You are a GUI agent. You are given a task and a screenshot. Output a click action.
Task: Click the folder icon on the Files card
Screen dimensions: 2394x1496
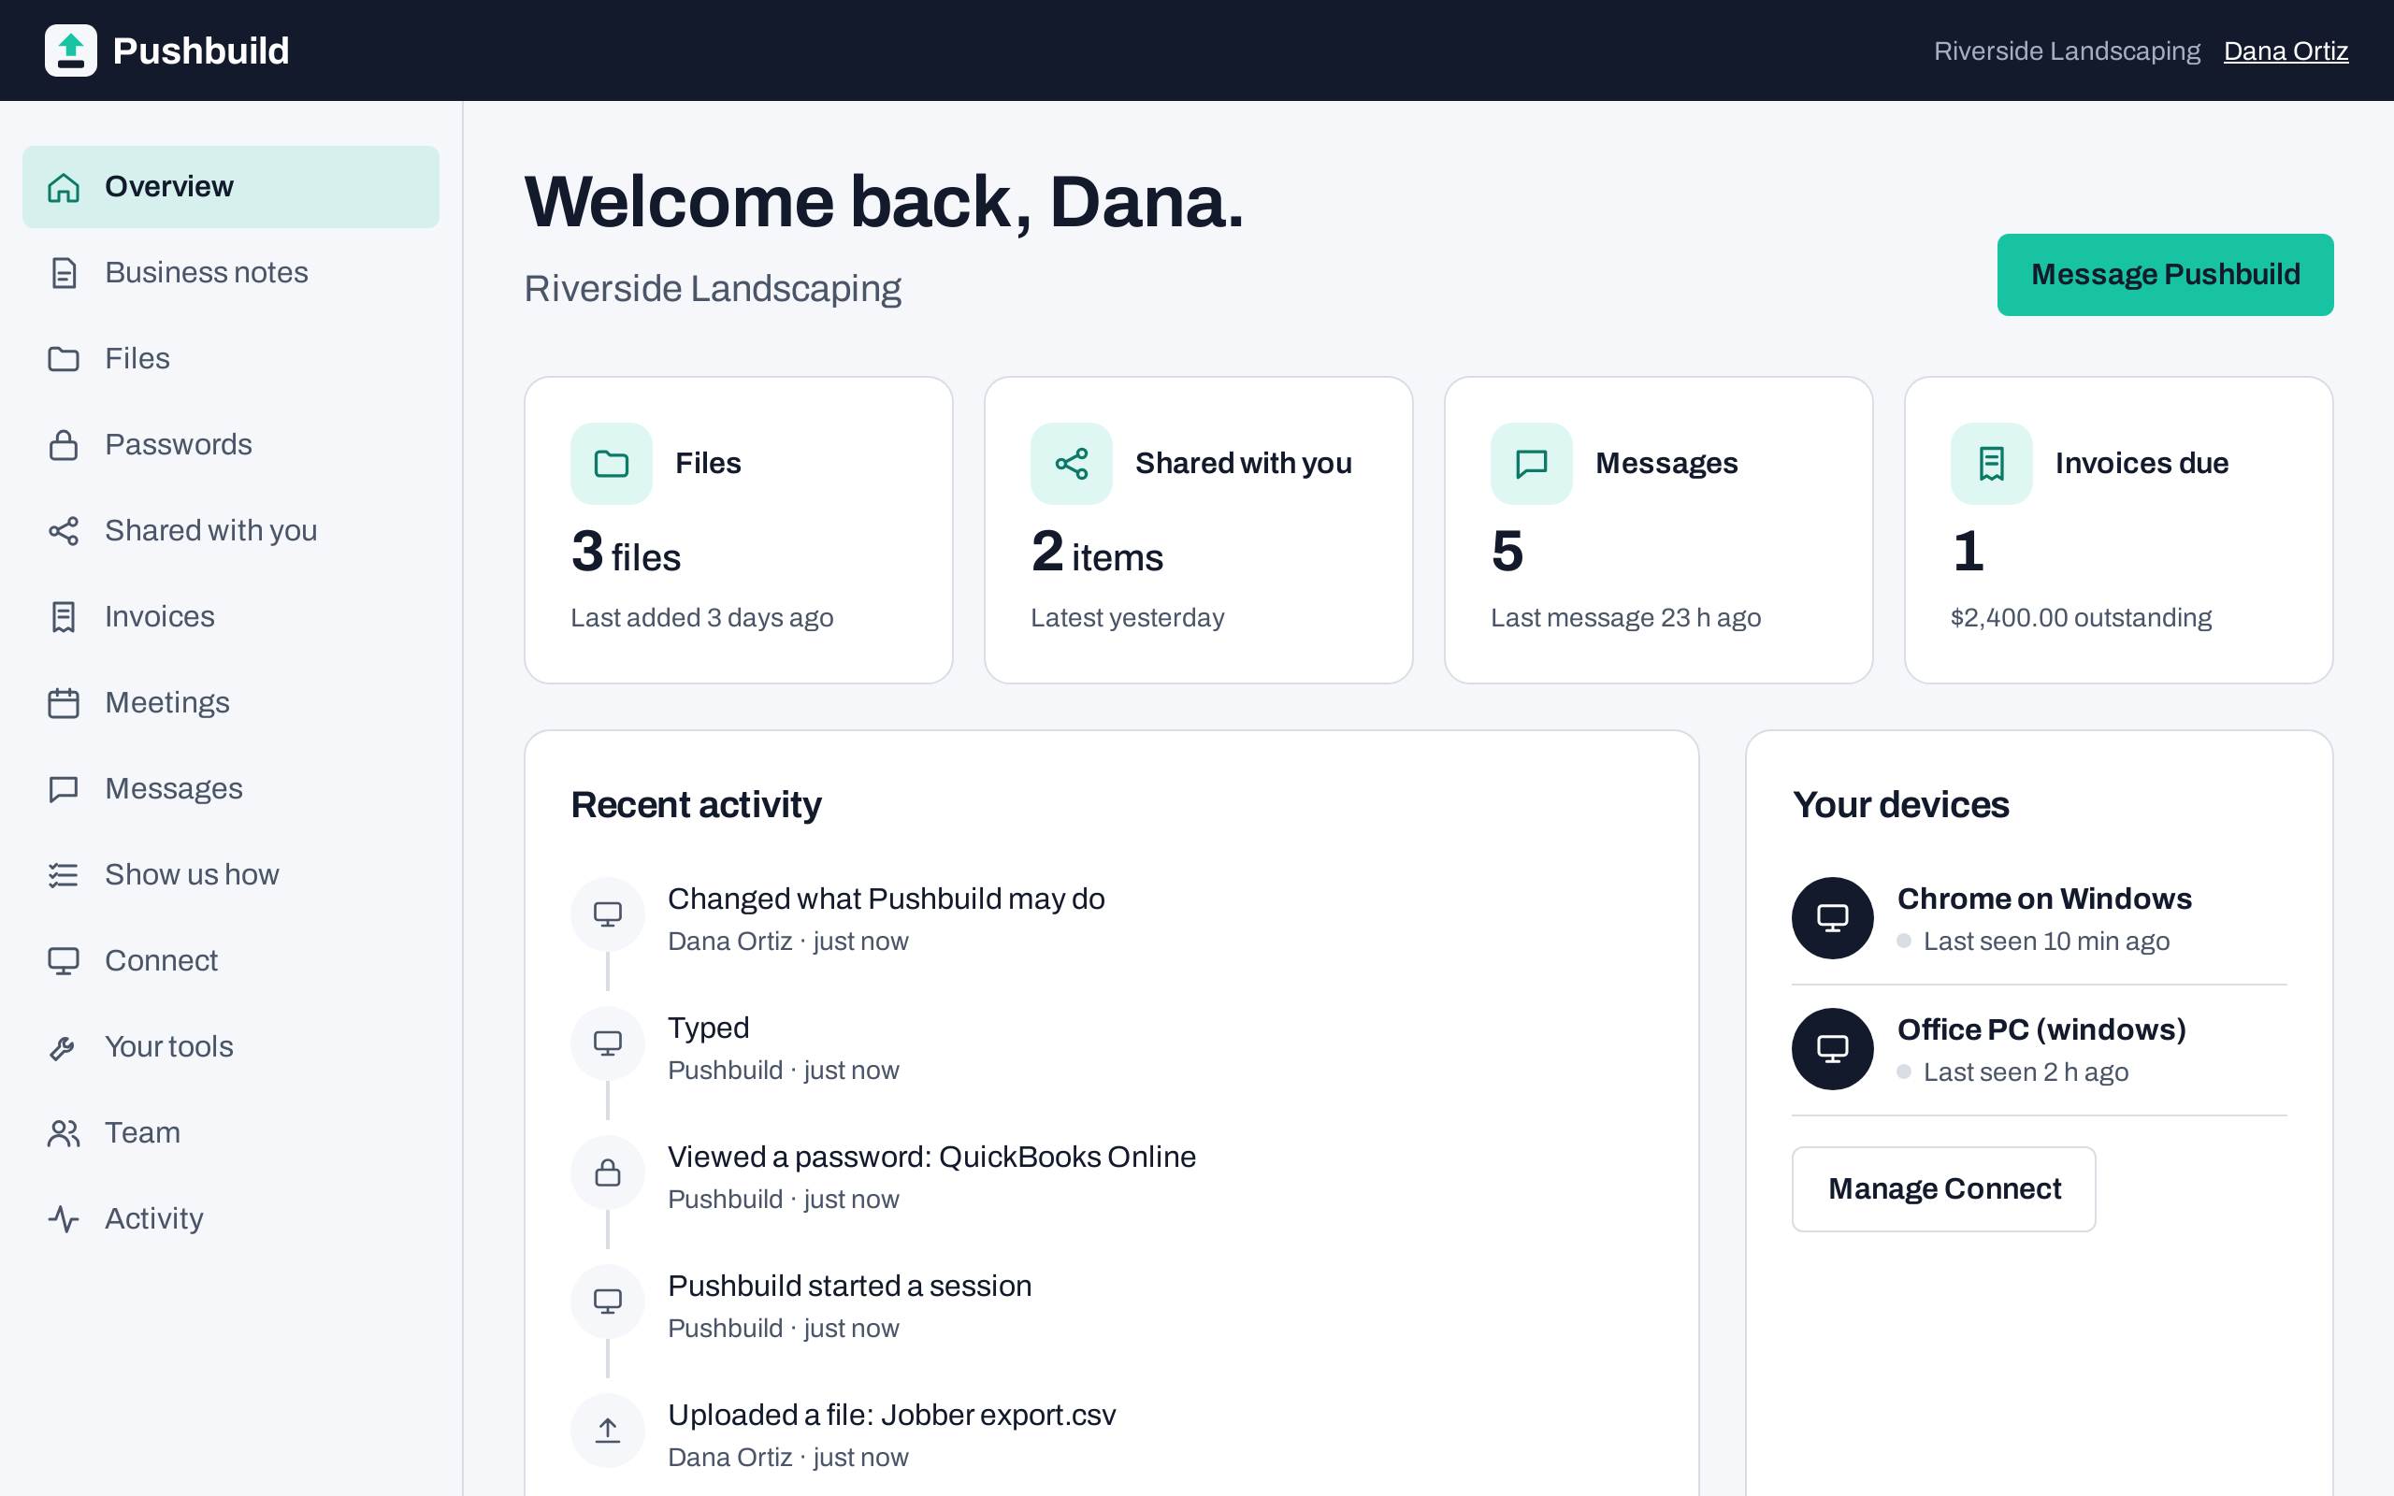coord(612,464)
